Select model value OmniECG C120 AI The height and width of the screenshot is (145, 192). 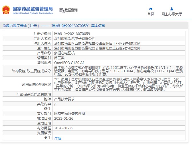click(x=69, y=63)
